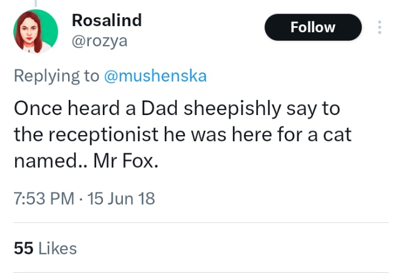Click the number 55 likes count
Screen dimensions: 402x277
point(24,248)
